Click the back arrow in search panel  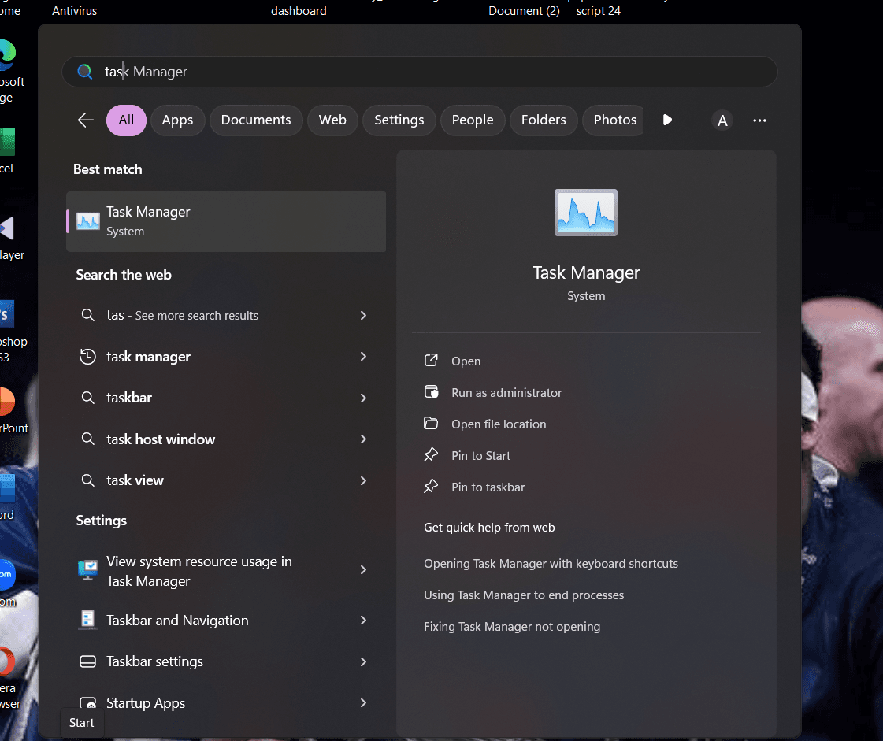(x=86, y=120)
